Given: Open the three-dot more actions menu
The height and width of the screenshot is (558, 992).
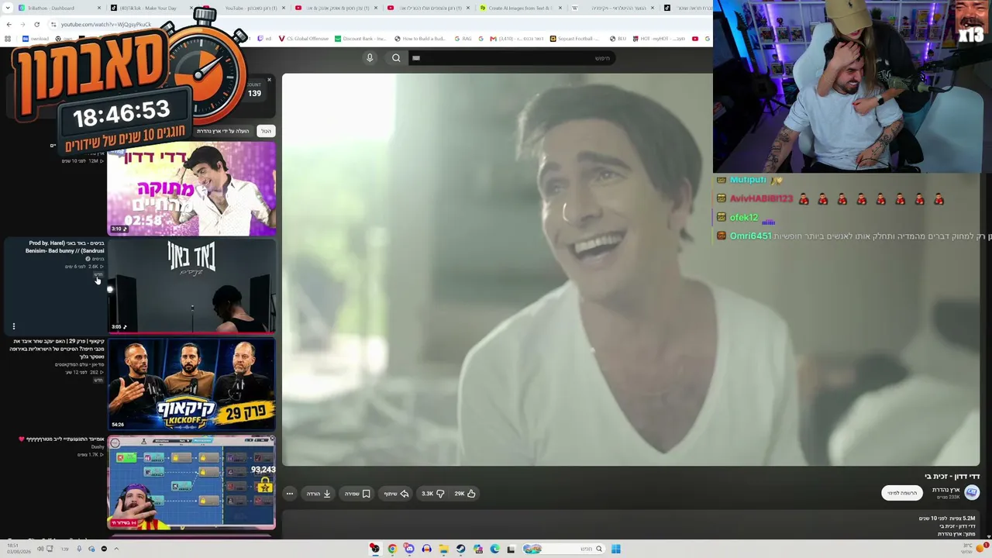Looking at the screenshot, I should 290,494.
